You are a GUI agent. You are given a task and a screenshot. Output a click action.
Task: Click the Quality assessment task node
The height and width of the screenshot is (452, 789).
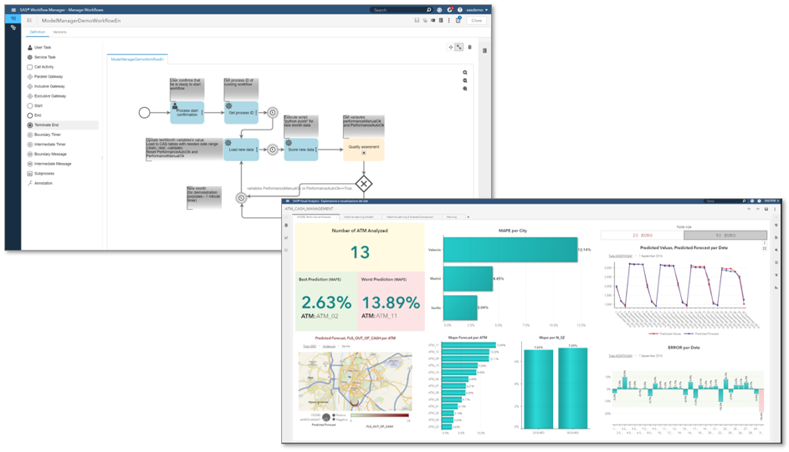363,149
